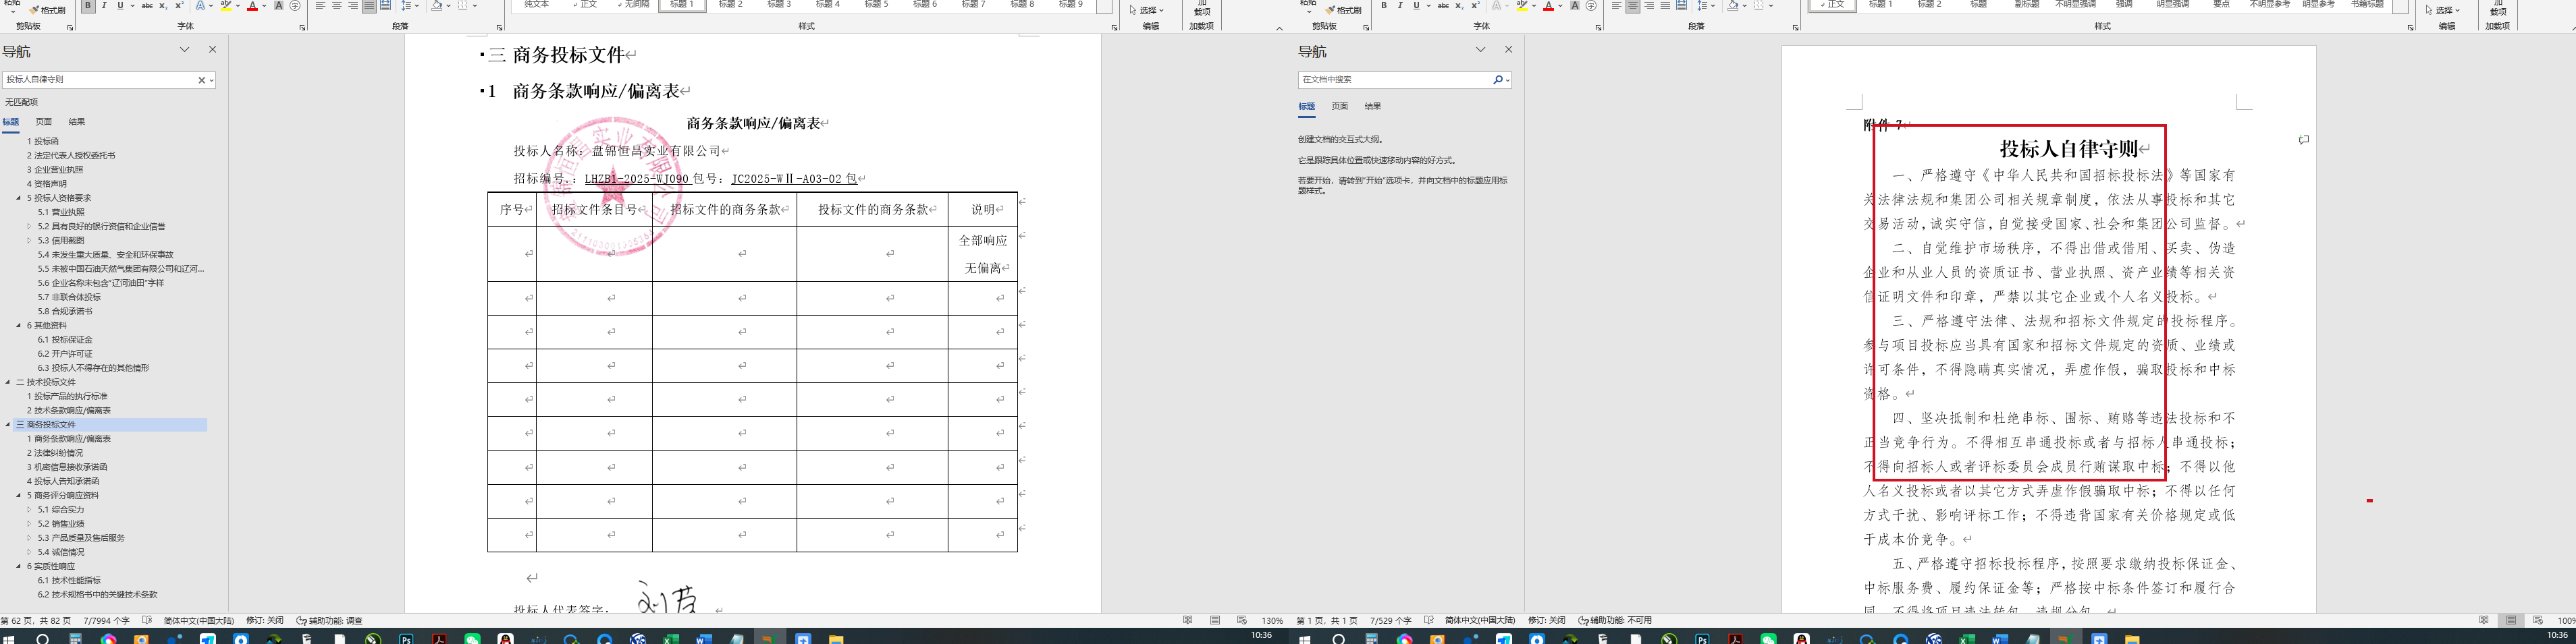Expand the '5.2 具有良好的银行资信和企业信誉' heading
The height and width of the screenshot is (644, 2576).
point(29,227)
